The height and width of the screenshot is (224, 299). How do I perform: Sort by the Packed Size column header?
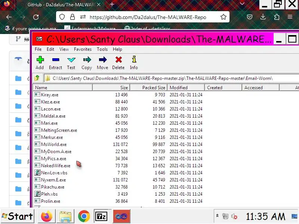[x=148, y=88]
